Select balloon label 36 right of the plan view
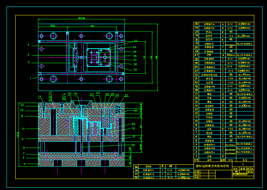This screenshot has height=190, width=267. (x=135, y=56)
